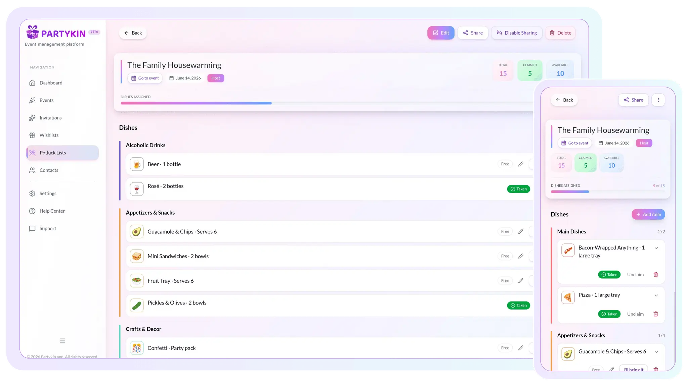
Task: Click the Partykin gift logo icon
Action: (x=33, y=32)
